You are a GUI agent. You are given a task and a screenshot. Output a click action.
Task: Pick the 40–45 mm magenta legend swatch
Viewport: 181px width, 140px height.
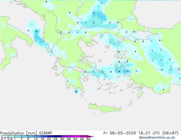(77, 136)
